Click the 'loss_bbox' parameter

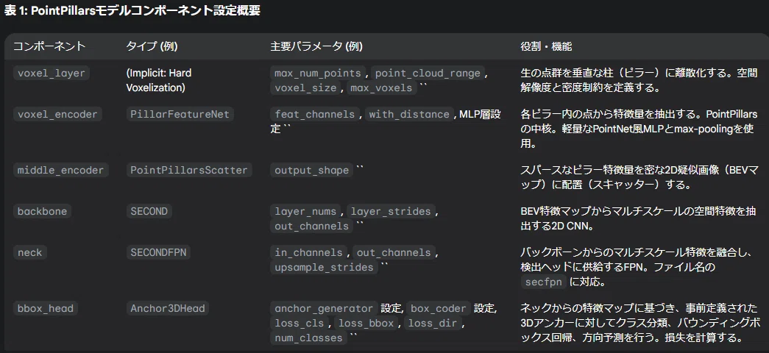[x=366, y=323]
